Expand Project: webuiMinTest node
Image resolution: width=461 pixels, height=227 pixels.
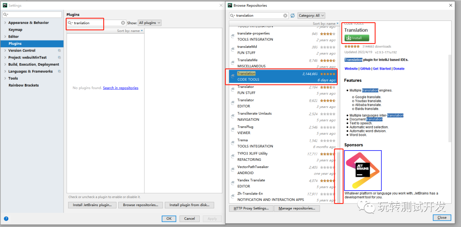pyautogui.click(x=5, y=57)
